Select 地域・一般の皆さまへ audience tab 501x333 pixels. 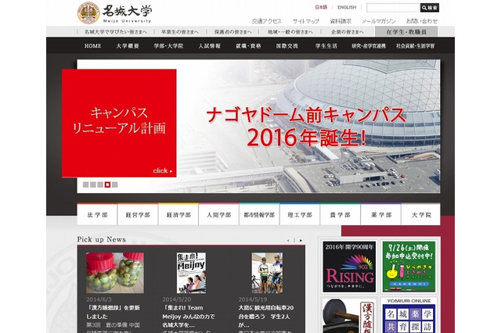pyautogui.click(x=290, y=32)
